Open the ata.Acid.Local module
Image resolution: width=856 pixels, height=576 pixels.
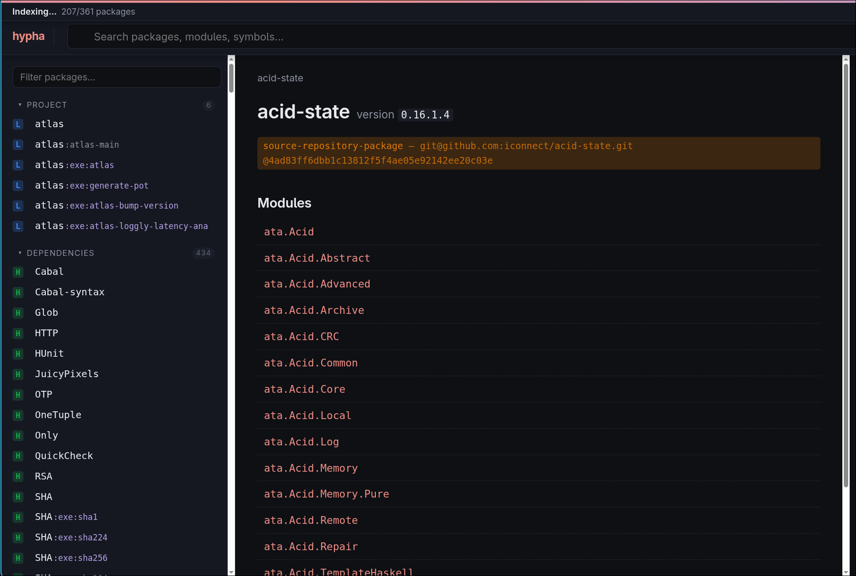tap(308, 416)
